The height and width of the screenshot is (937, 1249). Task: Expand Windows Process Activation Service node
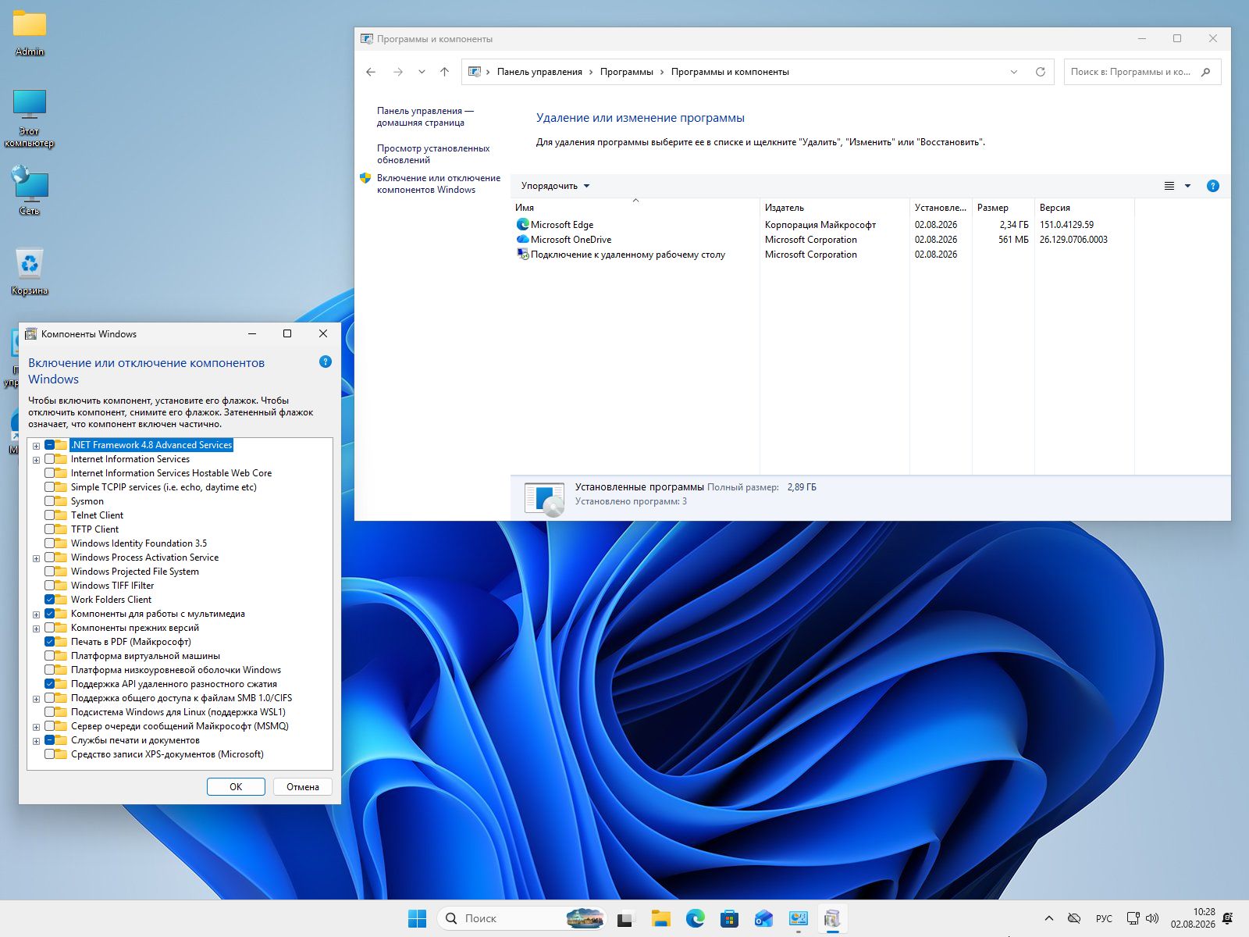[36, 558]
